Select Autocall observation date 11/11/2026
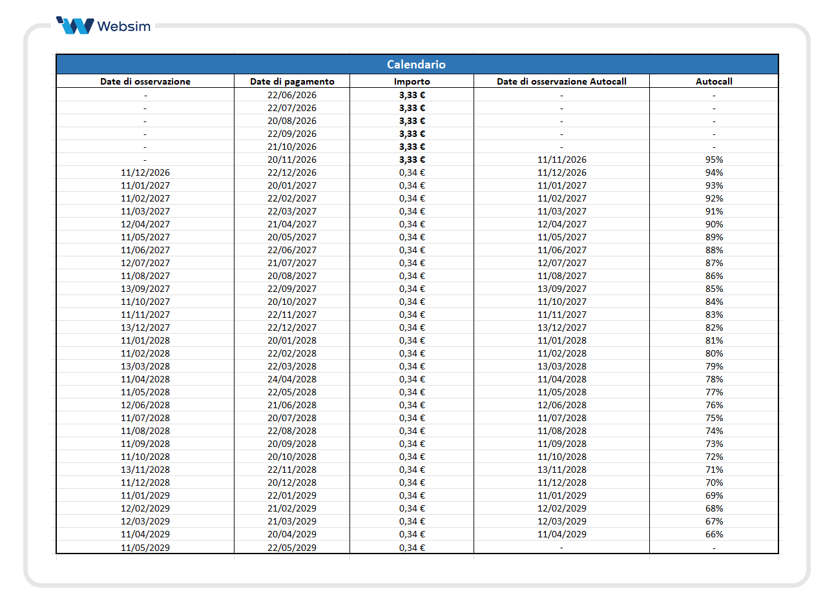Image resolution: width=834 pixels, height=611 pixels. pos(562,160)
